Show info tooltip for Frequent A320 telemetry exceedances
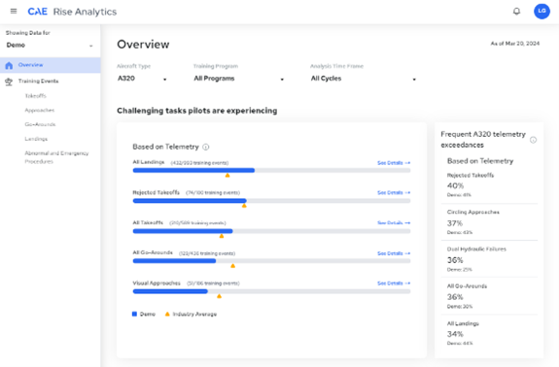Viewport: 559px width, 367px height. point(533,140)
